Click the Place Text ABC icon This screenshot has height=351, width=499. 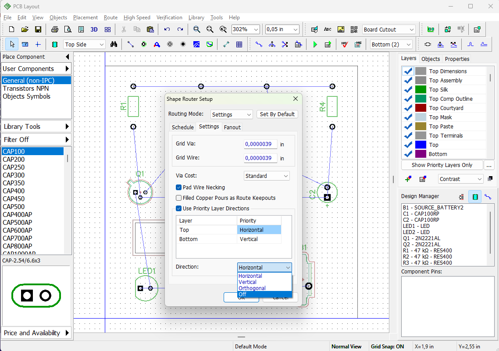(x=328, y=29)
